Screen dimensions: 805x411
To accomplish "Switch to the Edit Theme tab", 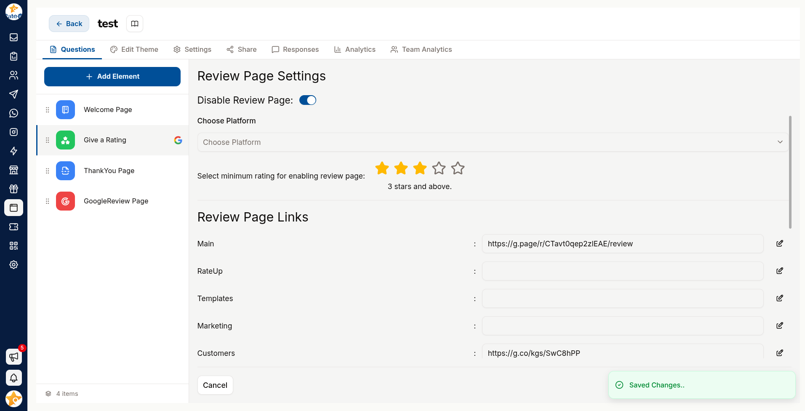I will pyautogui.click(x=134, y=49).
